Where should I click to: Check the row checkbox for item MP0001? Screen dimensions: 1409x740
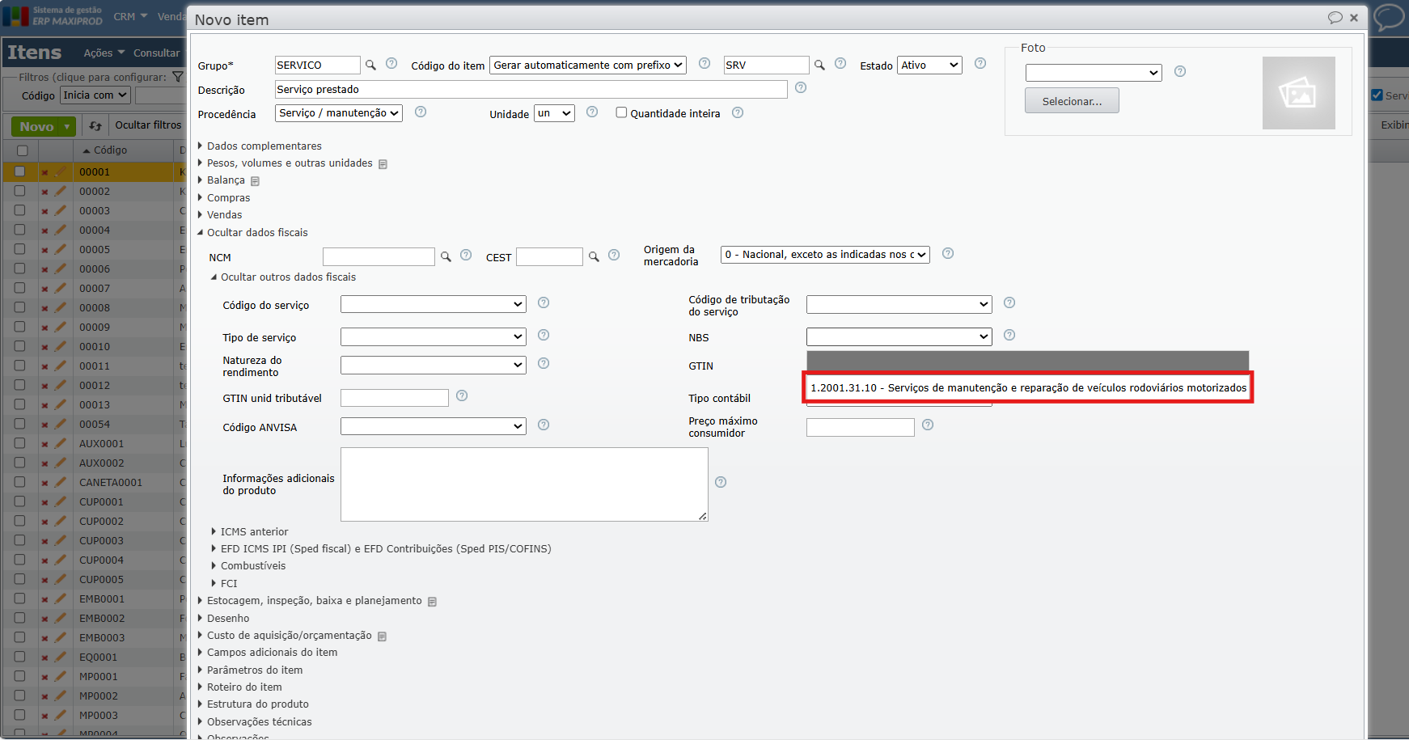pos(19,676)
